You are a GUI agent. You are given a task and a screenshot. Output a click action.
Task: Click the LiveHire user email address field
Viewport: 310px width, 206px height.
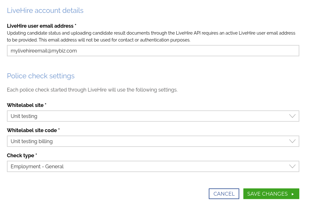(153, 51)
